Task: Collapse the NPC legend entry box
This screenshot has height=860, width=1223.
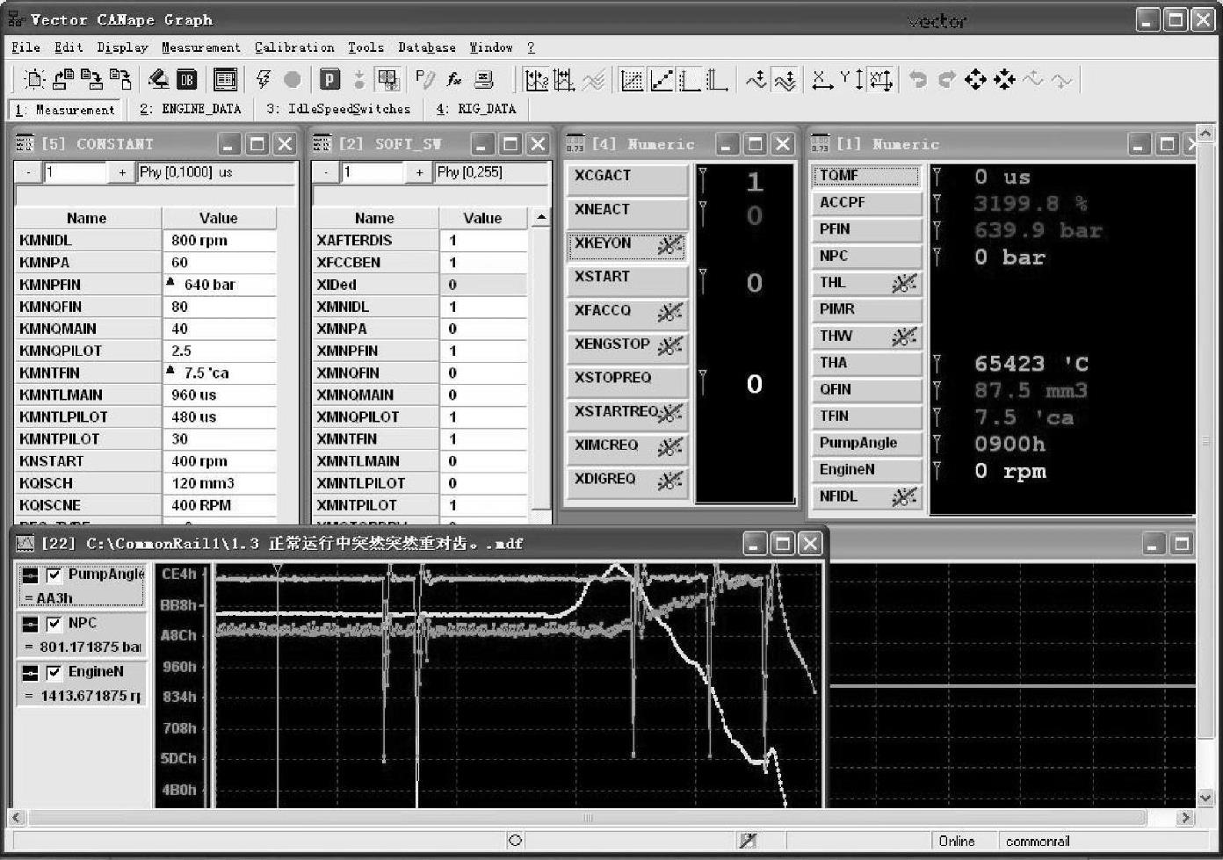Action: click(31, 624)
